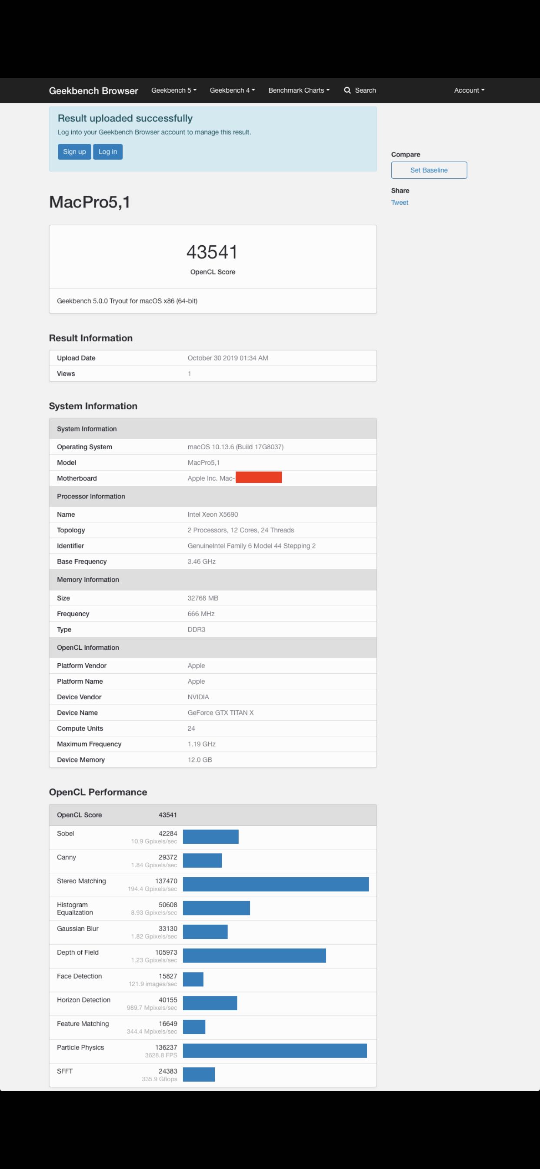Screen dimensions: 540x1169
Task: Click the Face Detection score bar
Action: coord(193,979)
